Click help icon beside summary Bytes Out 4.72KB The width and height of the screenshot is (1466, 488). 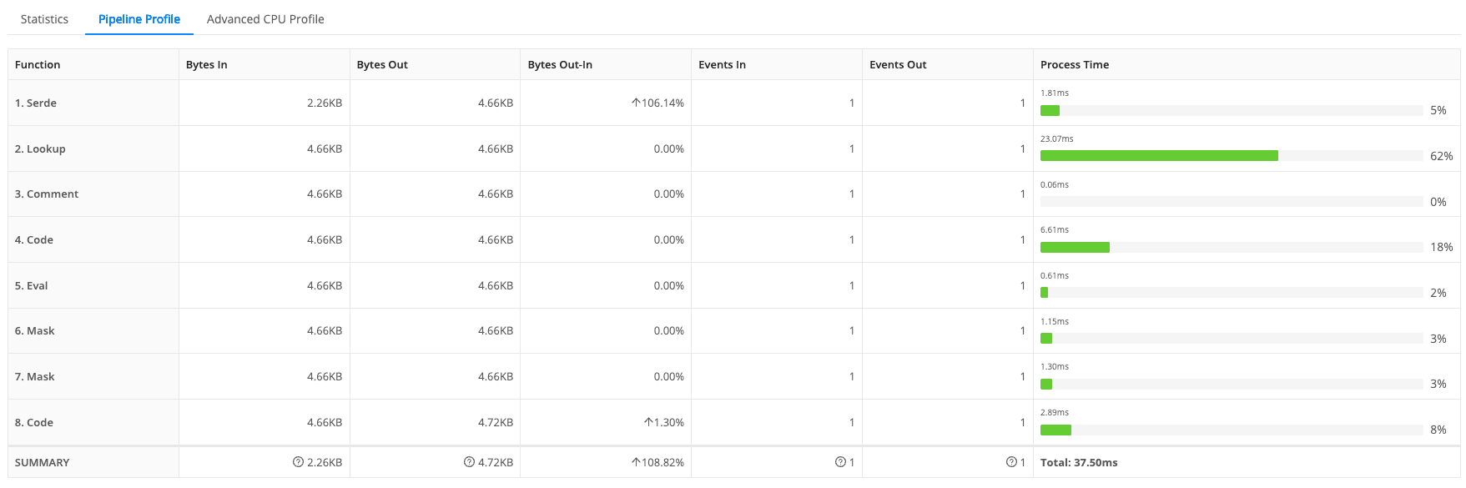click(x=469, y=462)
